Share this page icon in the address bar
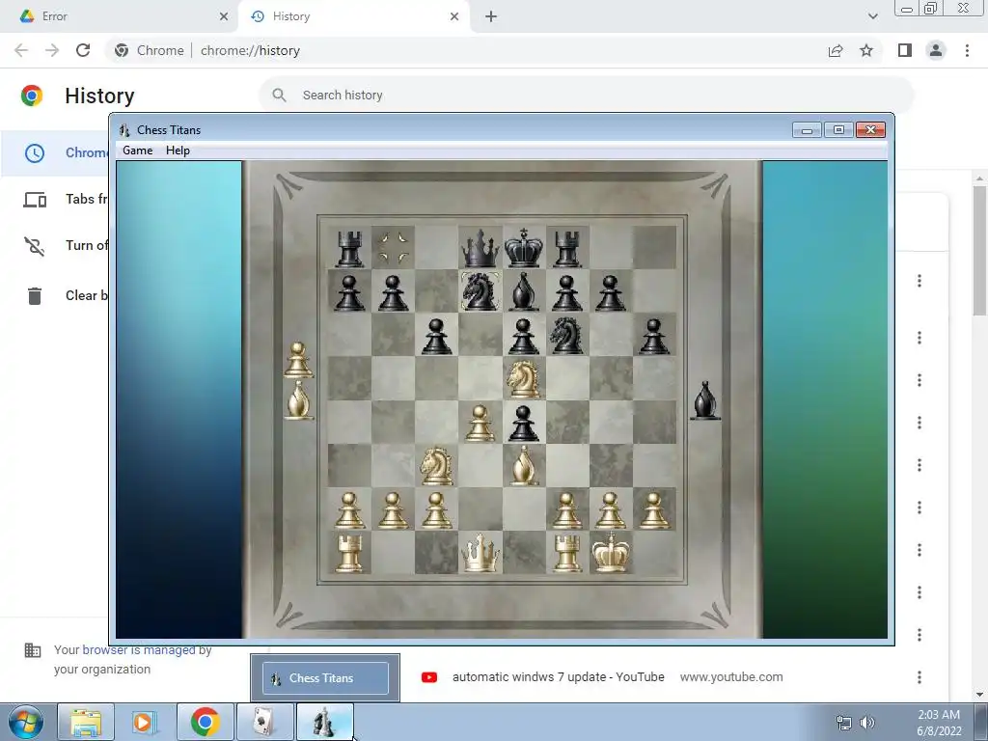 coord(836,50)
